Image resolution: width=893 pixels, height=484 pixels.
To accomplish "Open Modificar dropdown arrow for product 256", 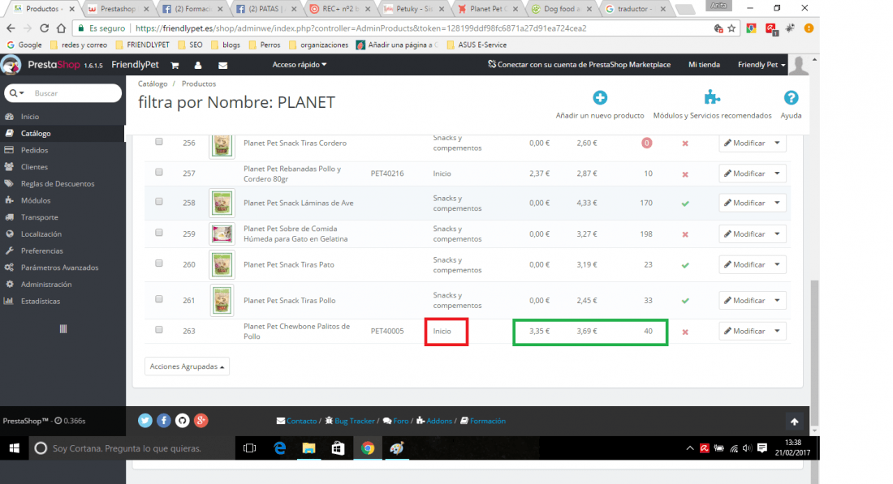I will [x=778, y=143].
